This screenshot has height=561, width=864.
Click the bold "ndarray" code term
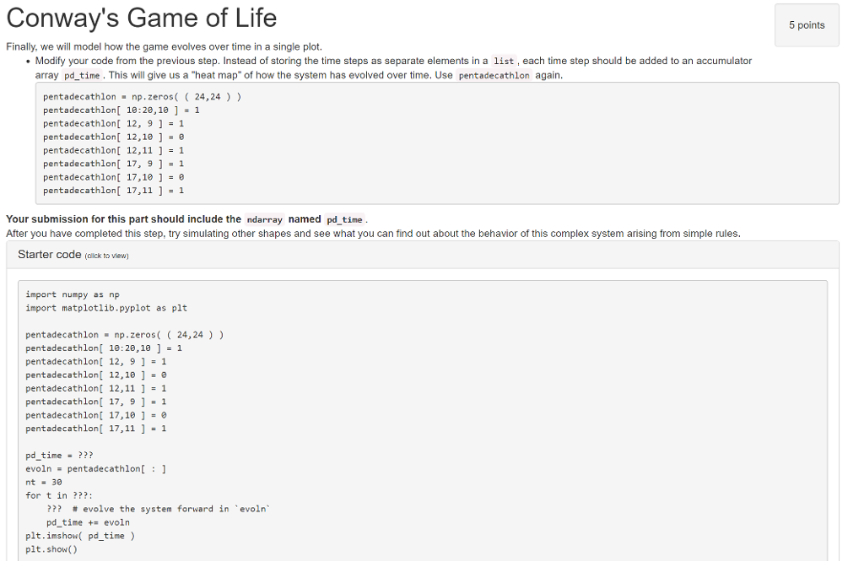point(265,219)
